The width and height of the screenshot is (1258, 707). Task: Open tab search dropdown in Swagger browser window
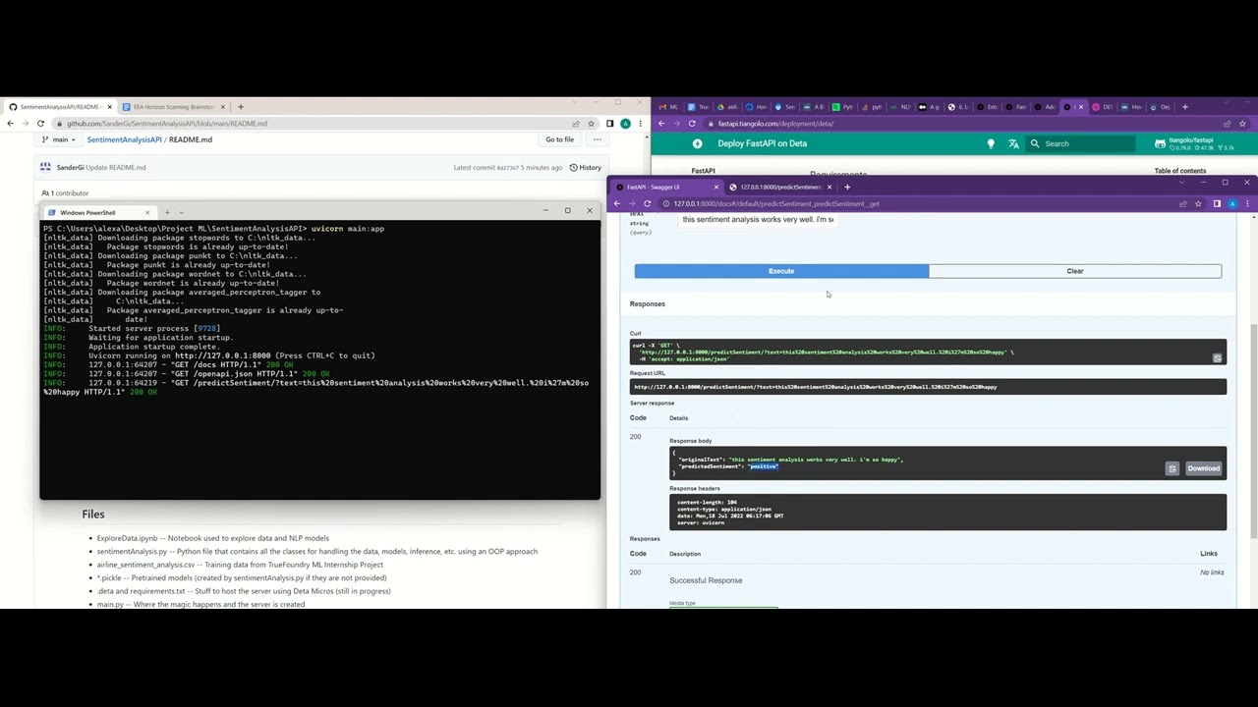point(1181,183)
